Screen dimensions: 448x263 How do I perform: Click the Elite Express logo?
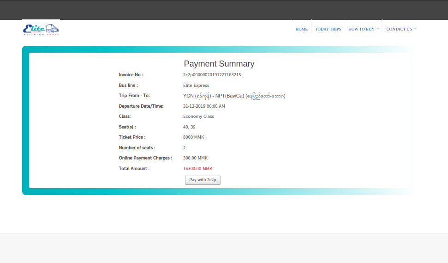(41, 29)
